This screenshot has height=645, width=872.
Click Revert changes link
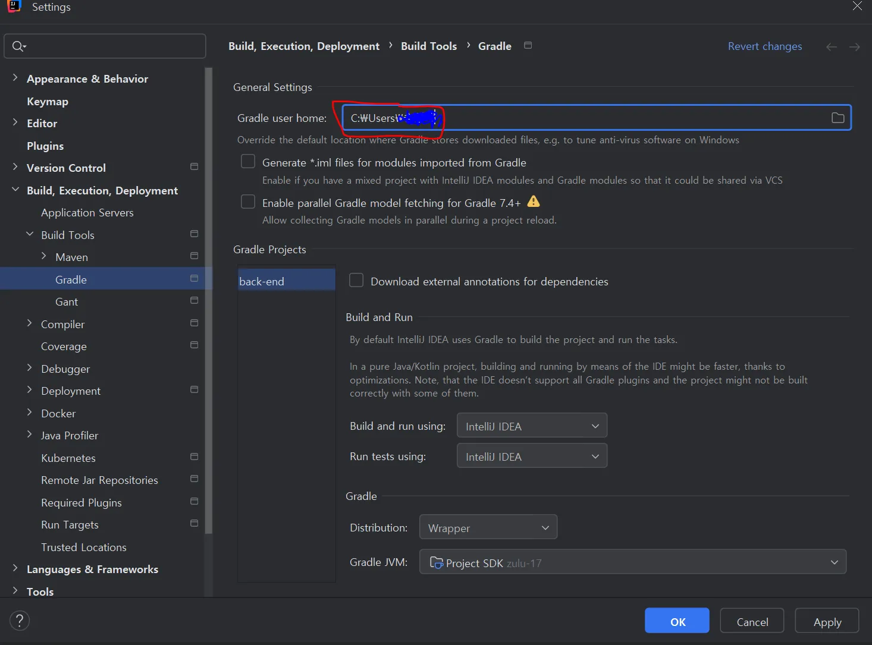(765, 46)
